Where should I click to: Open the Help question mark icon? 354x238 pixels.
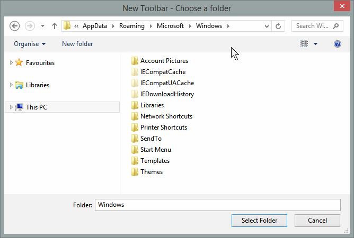coord(338,44)
